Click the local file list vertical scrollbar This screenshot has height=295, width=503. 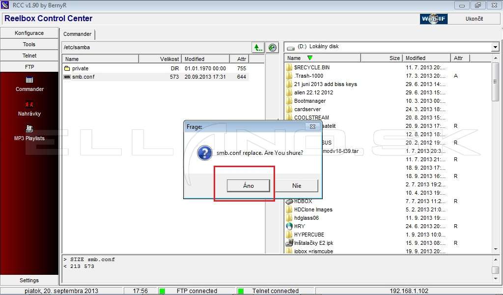coord(496,154)
